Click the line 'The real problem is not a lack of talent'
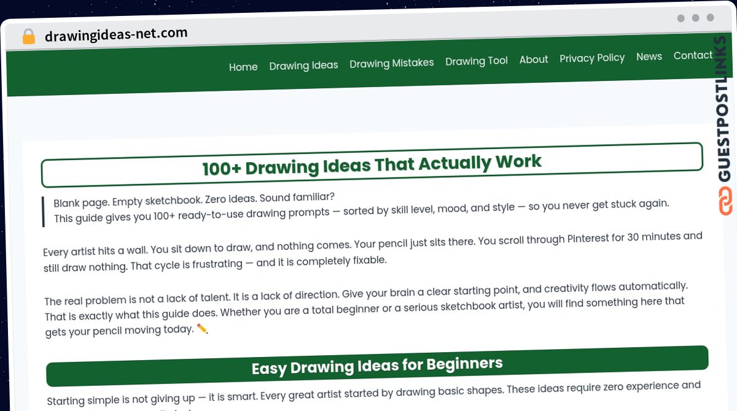Viewport: 737px width, 411px height. 366,293
